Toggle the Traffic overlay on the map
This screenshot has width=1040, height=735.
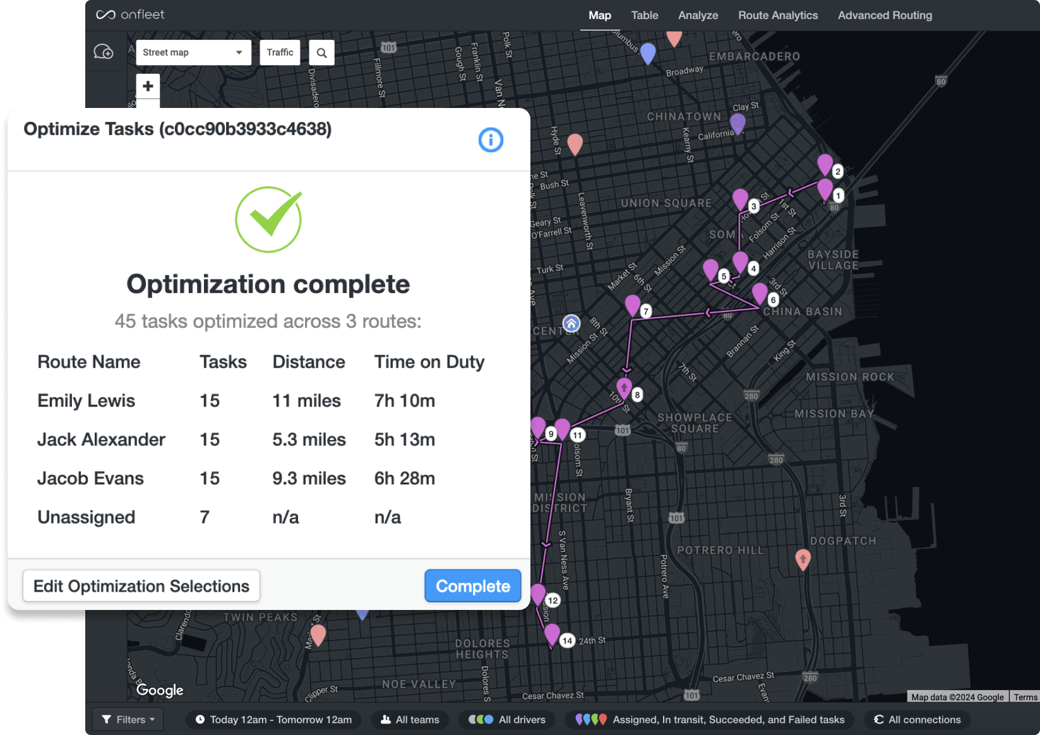pos(280,52)
